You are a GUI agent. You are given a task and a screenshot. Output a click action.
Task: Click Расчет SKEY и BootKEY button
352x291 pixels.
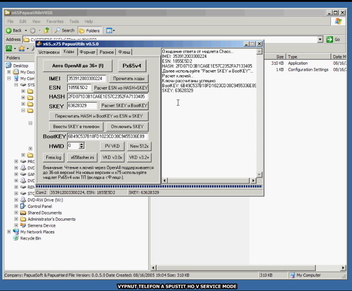(x=124, y=106)
